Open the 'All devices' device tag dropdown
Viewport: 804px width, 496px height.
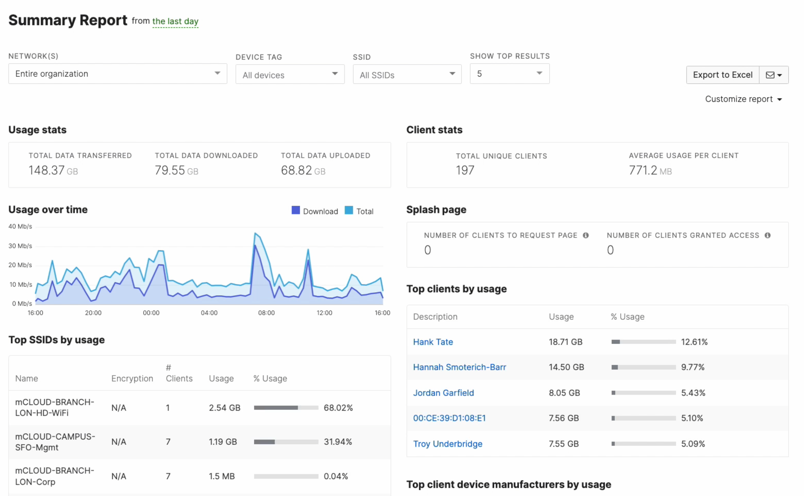pyautogui.click(x=290, y=74)
